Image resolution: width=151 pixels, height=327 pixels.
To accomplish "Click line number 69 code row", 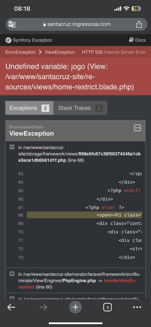I will (x=80, y=223).
